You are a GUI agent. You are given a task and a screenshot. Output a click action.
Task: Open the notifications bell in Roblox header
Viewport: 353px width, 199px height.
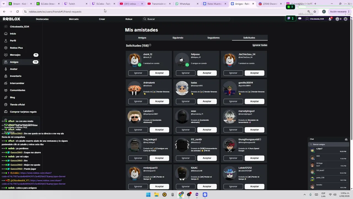330,19
